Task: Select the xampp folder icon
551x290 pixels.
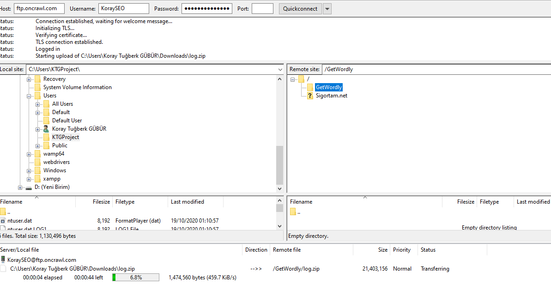Action: click(37, 179)
